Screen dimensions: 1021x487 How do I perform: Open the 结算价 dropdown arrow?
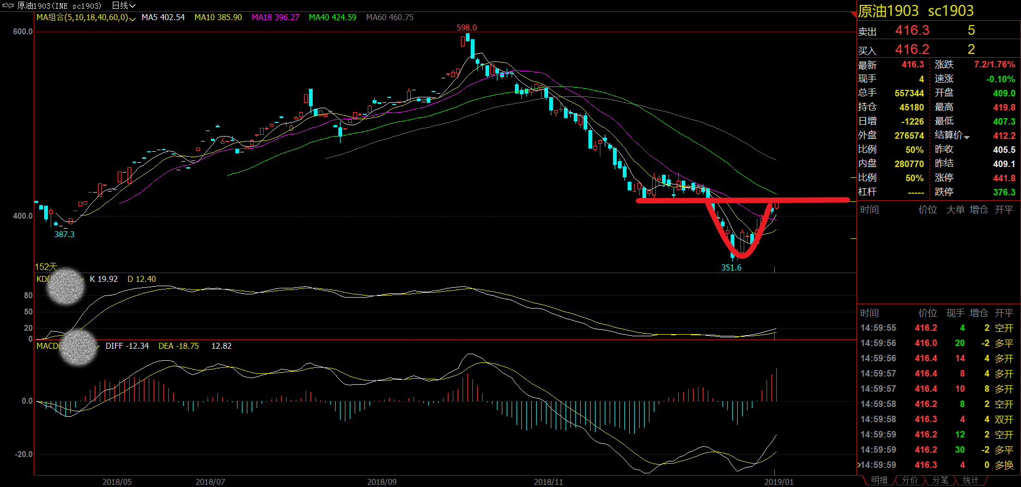967,137
